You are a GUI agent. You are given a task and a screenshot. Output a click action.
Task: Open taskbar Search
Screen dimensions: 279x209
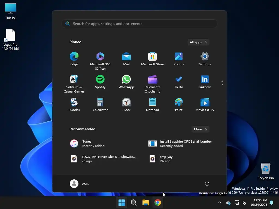[x=134, y=202]
